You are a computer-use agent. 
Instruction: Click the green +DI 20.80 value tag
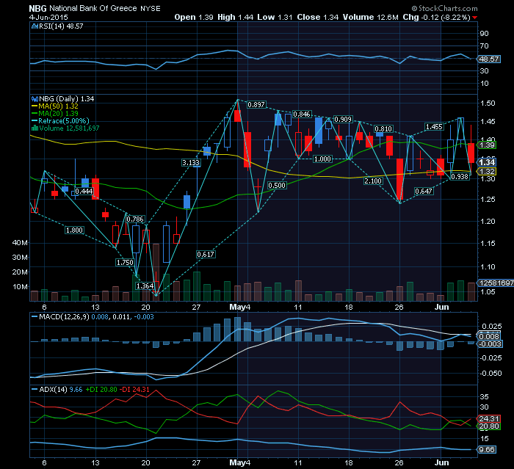coord(489,426)
